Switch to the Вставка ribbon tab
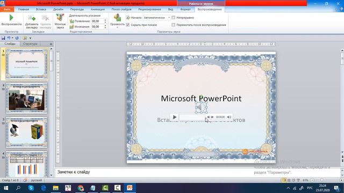 coord(41,10)
